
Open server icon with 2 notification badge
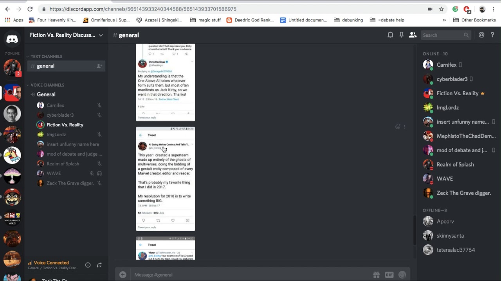[12, 68]
